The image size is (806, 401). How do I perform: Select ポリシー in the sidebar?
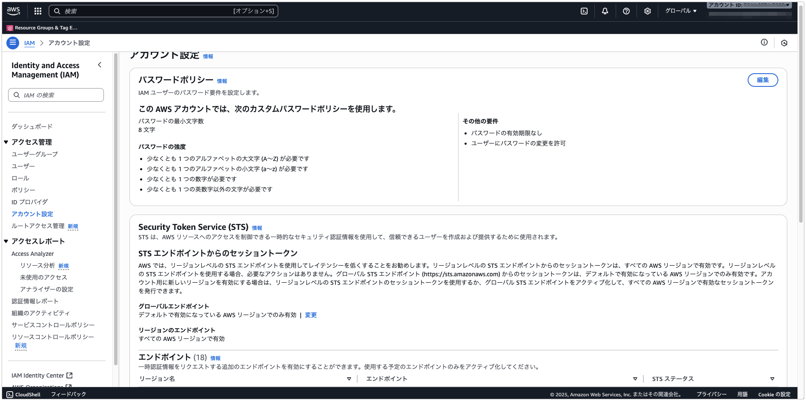(x=23, y=190)
